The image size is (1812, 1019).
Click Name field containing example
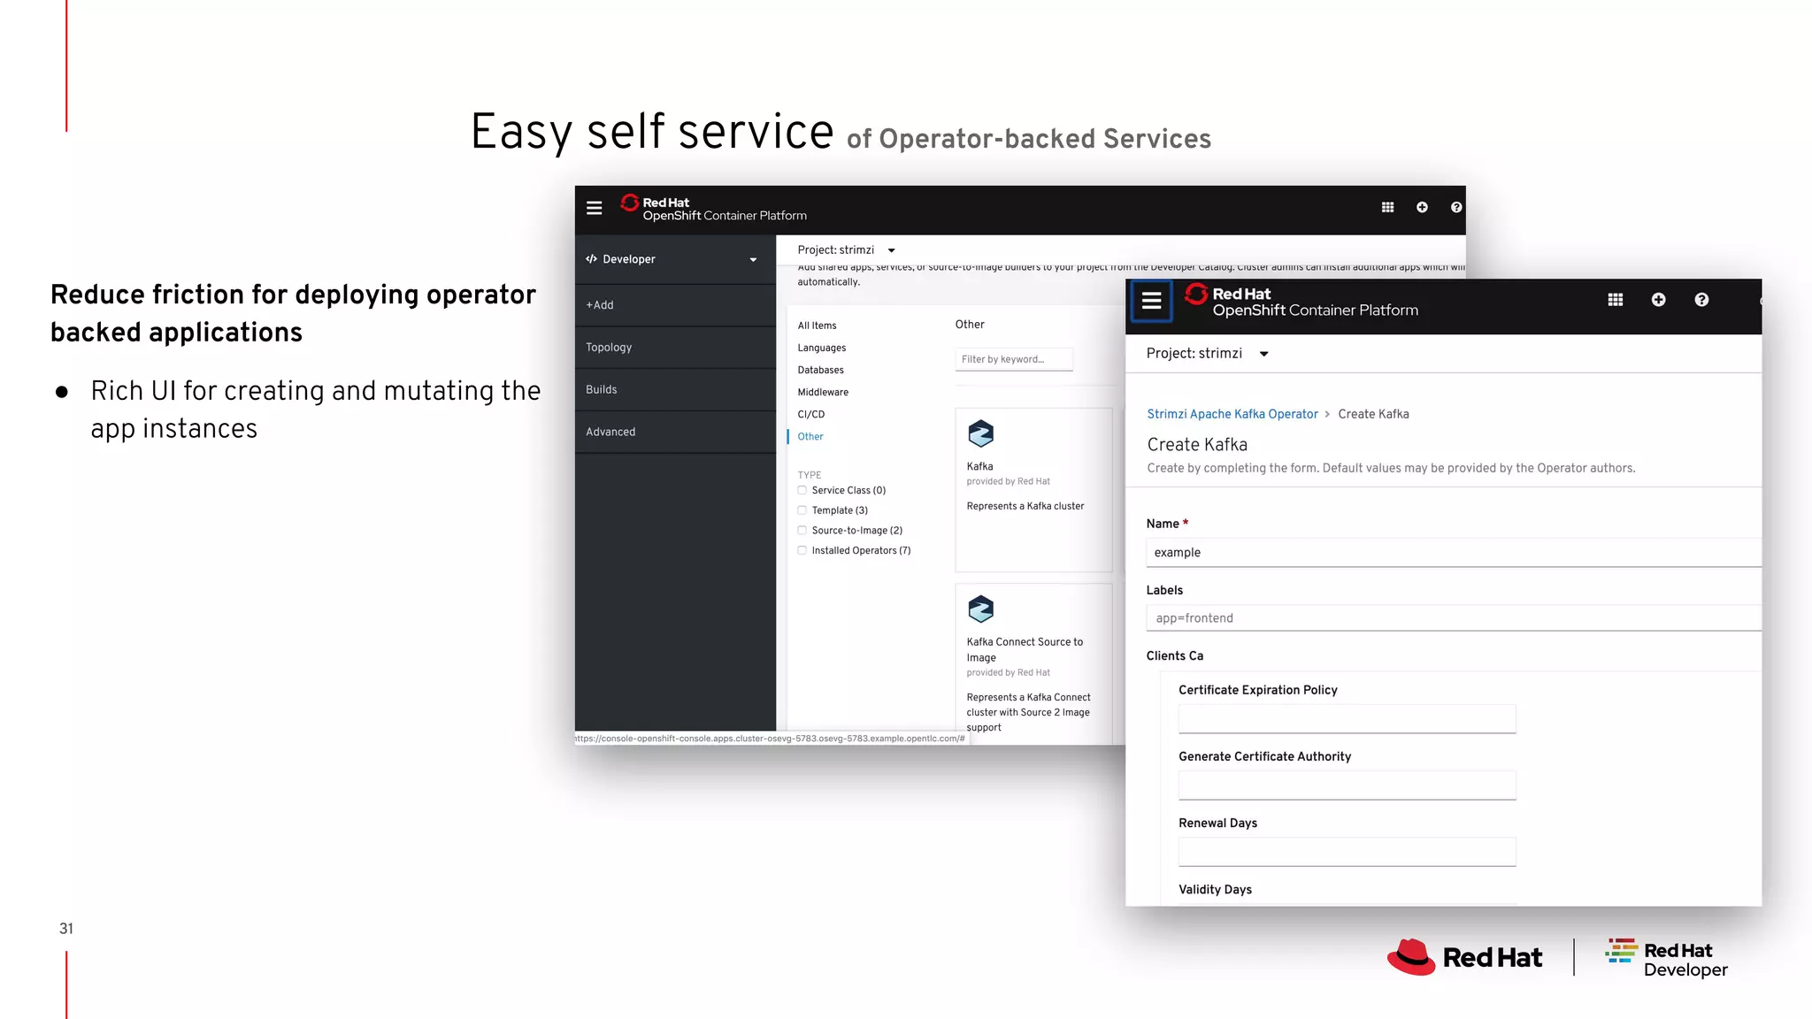click(x=1454, y=553)
